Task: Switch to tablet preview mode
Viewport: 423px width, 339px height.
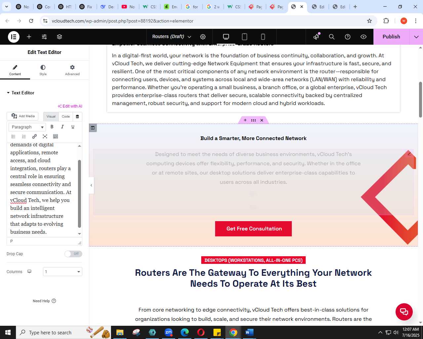Action: coord(245,37)
